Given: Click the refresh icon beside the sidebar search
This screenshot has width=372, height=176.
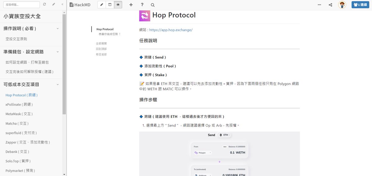Looking at the screenshot, I should (x=45, y=4).
